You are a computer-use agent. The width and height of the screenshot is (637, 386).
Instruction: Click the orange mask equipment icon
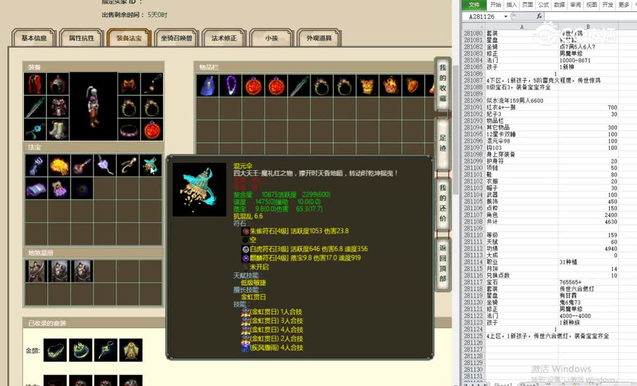(129, 84)
